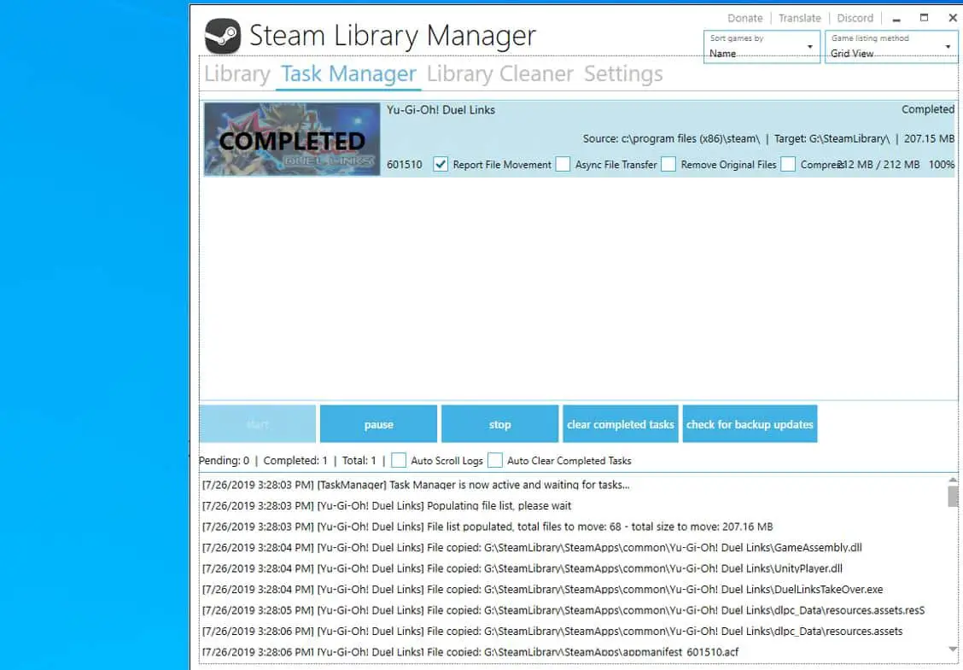Click the start button
963x670 pixels.
[257, 423]
